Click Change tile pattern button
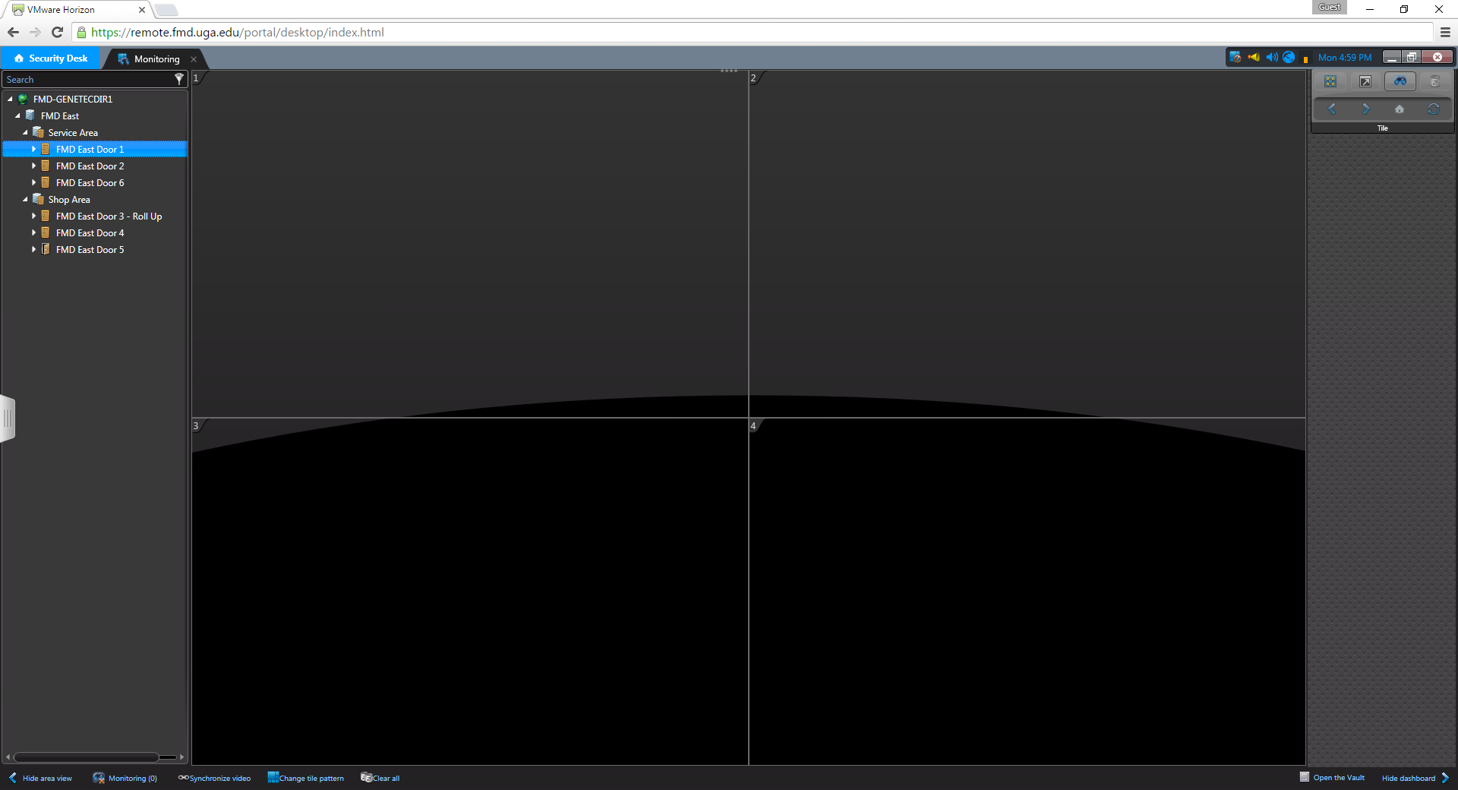 click(x=305, y=778)
